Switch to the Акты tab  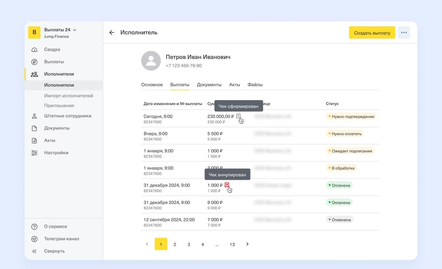(234, 85)
